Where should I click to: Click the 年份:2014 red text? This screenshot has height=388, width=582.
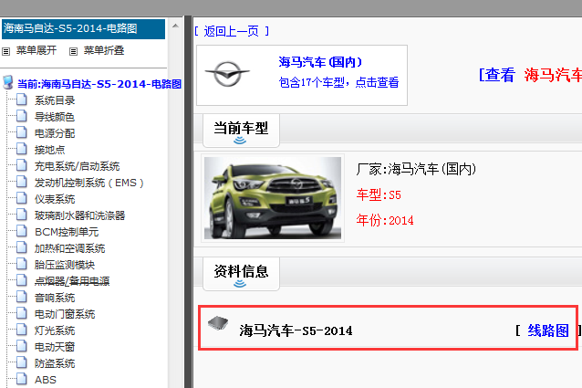pos(385,220)
